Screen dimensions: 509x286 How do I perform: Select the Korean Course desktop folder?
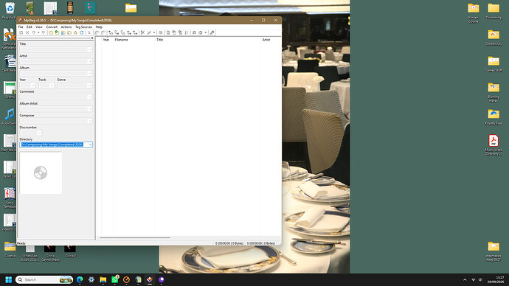pyautogui.click(x=474, y=13)
